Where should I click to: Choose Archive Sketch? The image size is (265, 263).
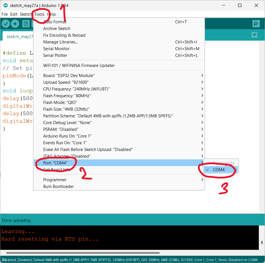click(x=119, y=29)
